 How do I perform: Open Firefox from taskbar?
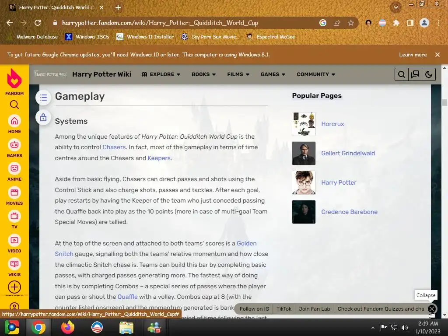click(67, 327)
